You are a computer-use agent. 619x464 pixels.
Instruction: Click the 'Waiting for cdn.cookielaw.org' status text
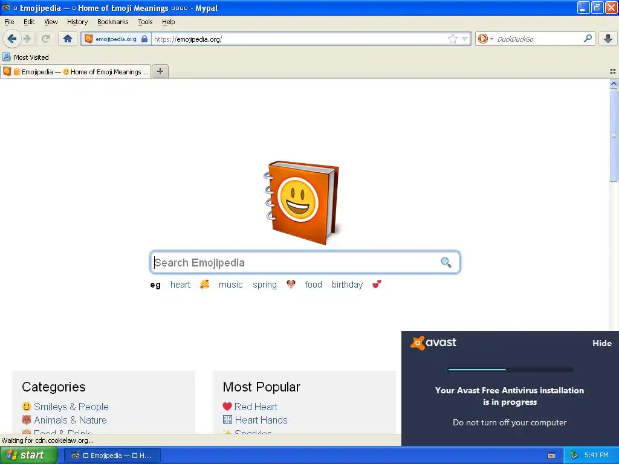(x=47, y=440)
